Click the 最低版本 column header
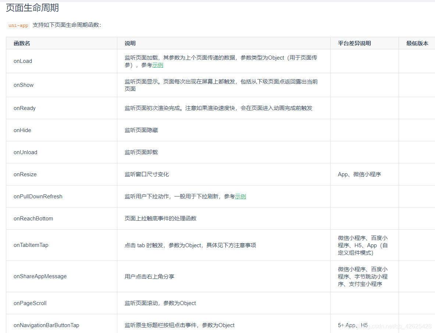 (417, 43)
